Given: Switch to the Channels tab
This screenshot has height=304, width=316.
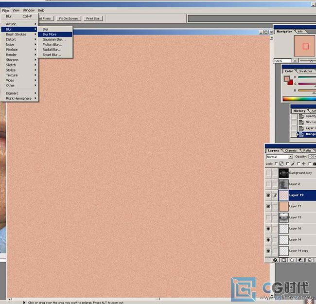Looking at the screenshot, I should [291, 150].
